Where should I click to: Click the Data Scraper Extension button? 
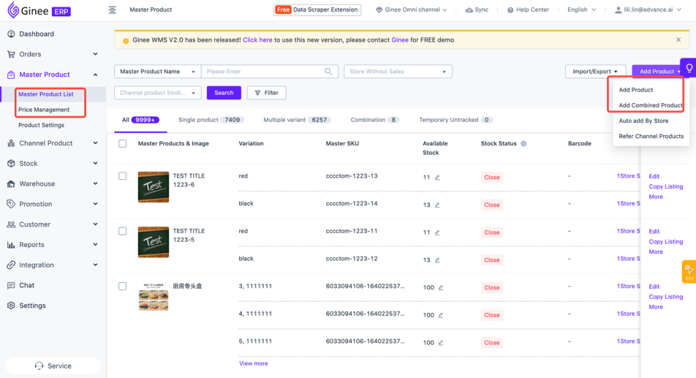[x=317, y=10]
